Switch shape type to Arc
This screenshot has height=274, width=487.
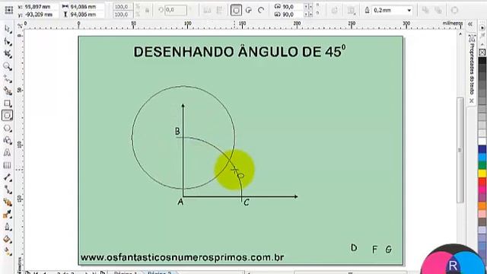coord(261,10)
